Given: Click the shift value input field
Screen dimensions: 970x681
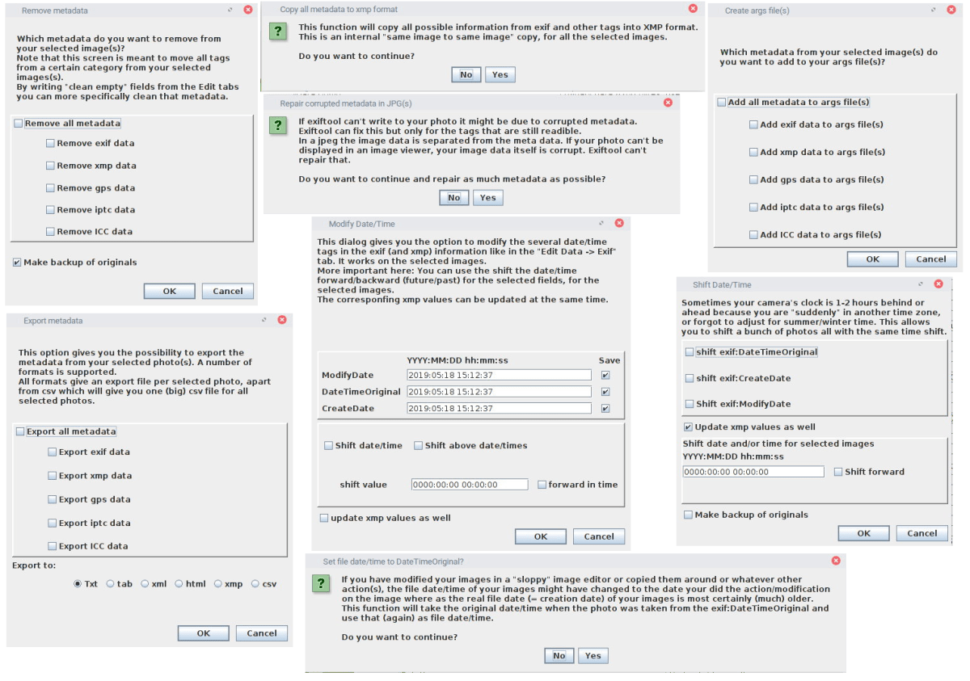Looking at the screenshot, I should [470, 485].
